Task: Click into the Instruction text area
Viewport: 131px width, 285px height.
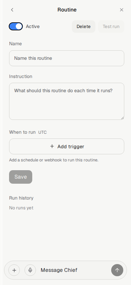Action: click(67, 101)
